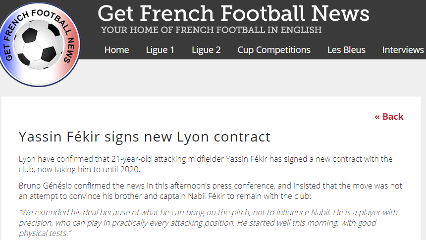
Task: Click the "Get French Football News" site title
Action: [x=233, y=13]
